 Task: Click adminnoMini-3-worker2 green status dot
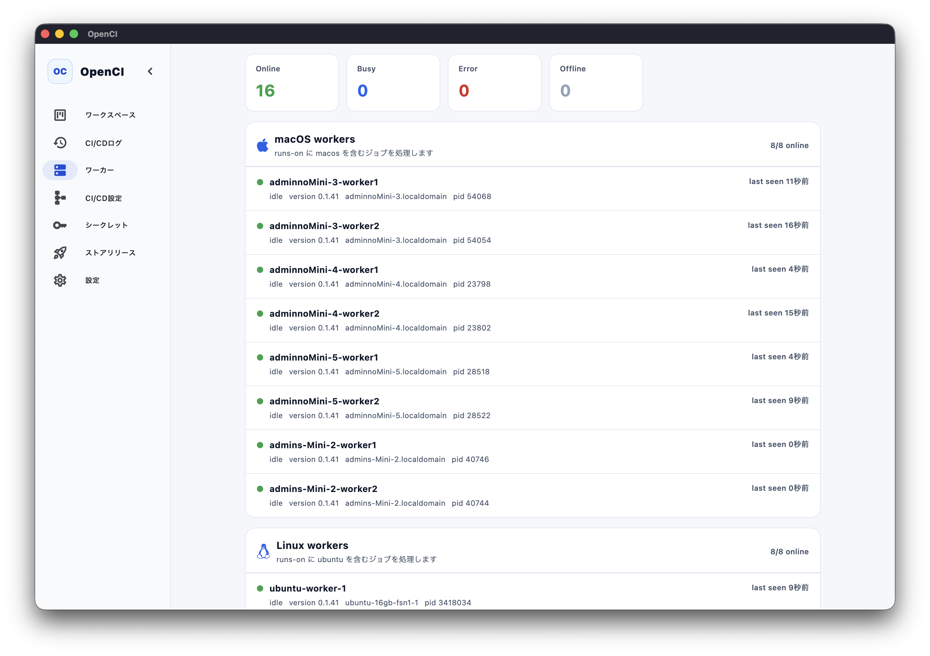click(x=260, y=226)
